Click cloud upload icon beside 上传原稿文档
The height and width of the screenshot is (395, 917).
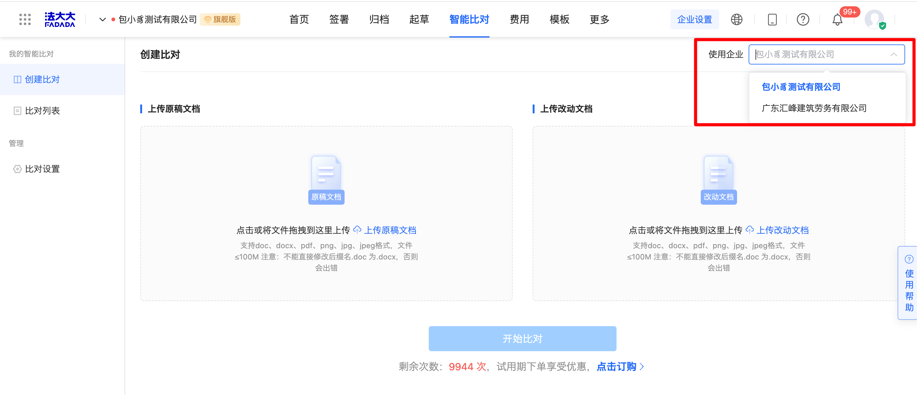point(357,230)
